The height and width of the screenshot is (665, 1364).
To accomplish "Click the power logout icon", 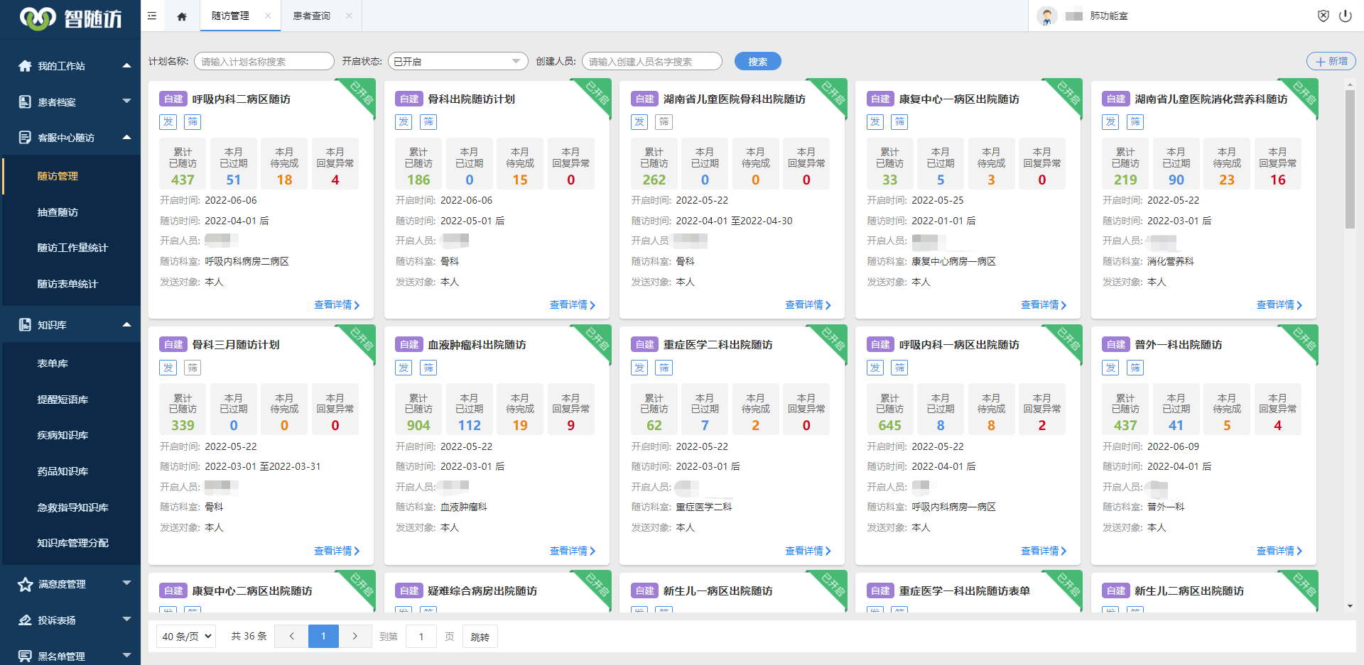I will pos(1346,16).
